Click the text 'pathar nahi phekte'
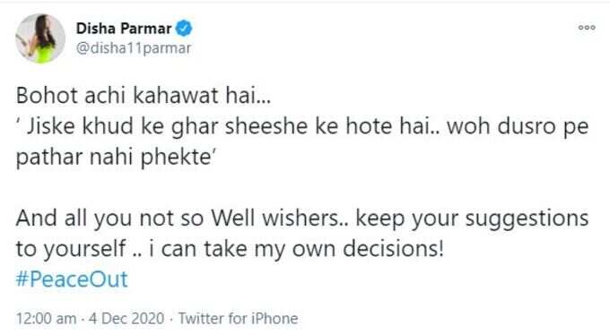Viewport: 610px width, 334px height. point(113,158)
